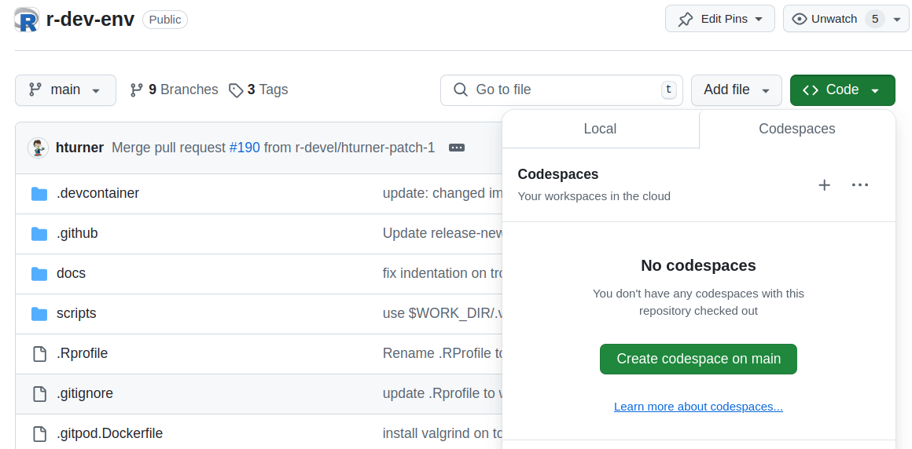Open Learn more about codespaces link
The image size is (912, 449).
coord(698,407)
